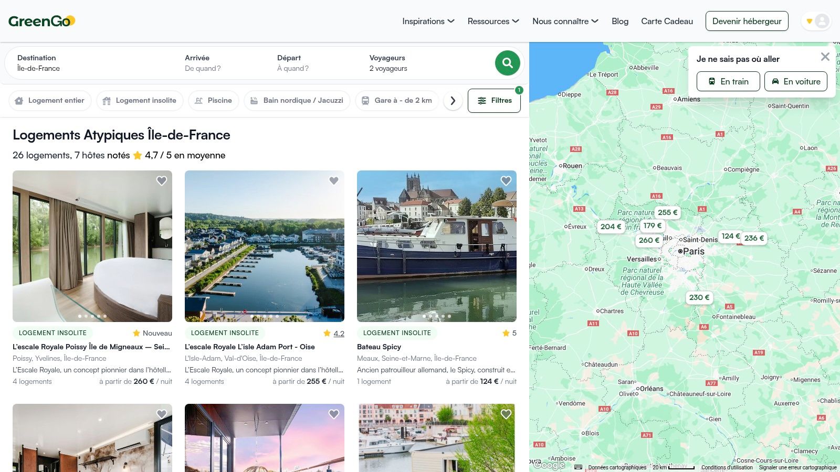Choose the En voiture option
Image resolution: width=840 pixels, height=472 pixels.
(796, 81)
